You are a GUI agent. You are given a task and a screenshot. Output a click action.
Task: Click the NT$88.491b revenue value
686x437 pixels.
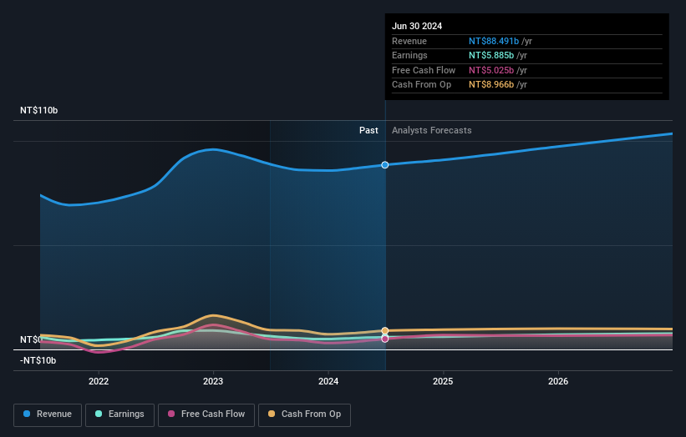[x=494, y=41]
